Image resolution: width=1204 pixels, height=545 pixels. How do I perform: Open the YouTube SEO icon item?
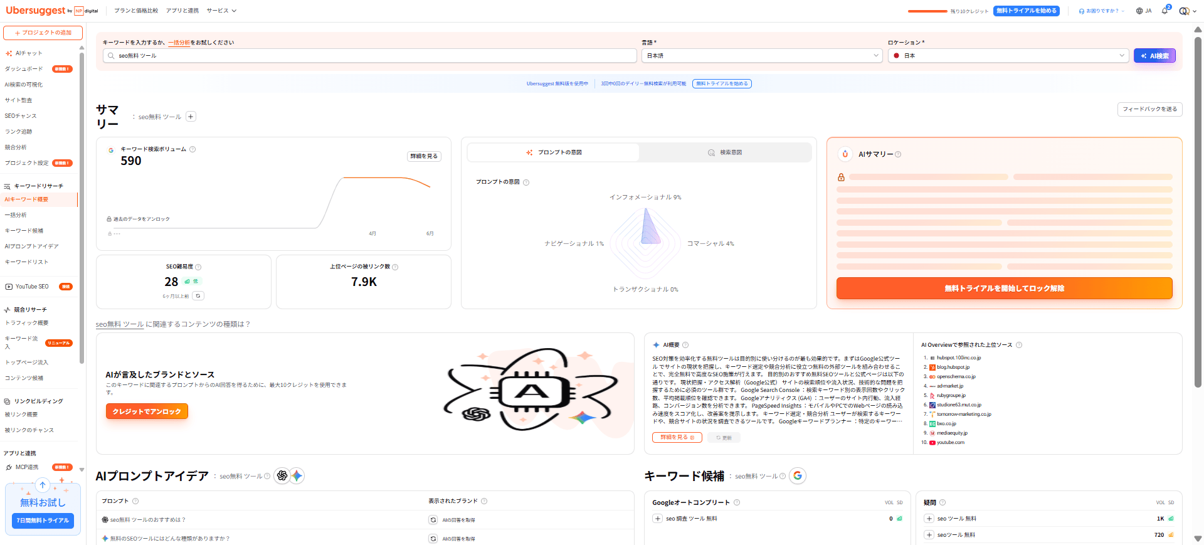[9, 287]
